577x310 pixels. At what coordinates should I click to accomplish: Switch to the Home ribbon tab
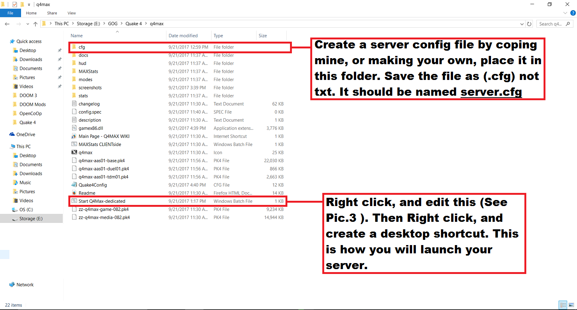[x=31, y=13]
